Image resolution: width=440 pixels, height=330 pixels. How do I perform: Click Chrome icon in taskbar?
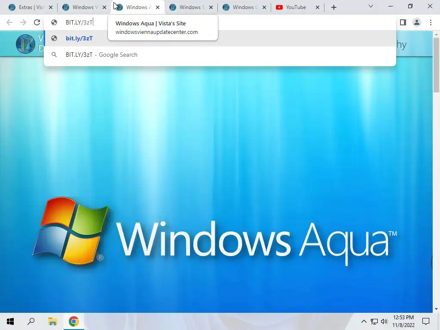click(74, 321)
